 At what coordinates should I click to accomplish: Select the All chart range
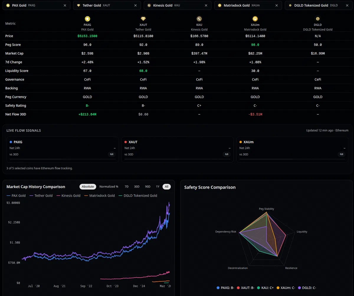tap(167, 187)
